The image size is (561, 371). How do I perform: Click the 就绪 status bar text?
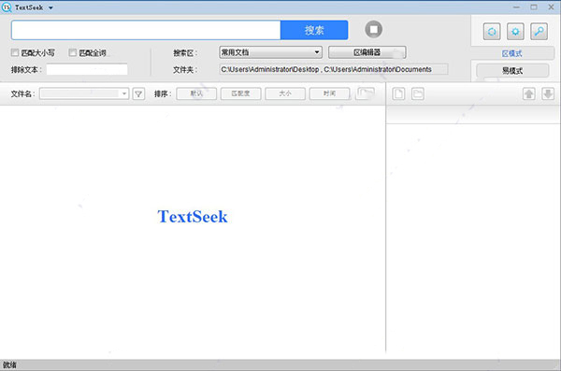[9, 364]
